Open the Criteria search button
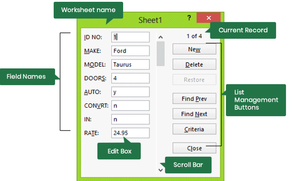This screenshot has height=181, width=304. (x=194, y=129)
